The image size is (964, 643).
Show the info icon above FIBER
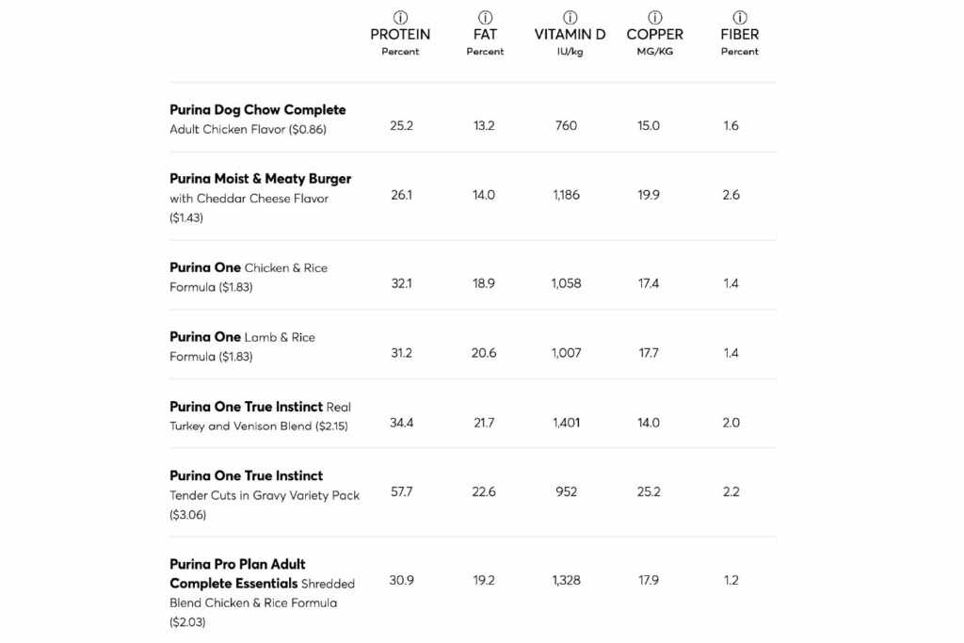click(740, 18)
